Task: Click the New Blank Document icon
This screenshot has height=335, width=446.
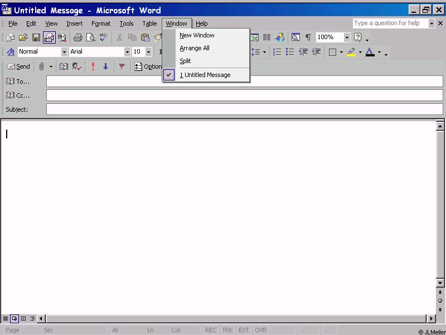Action: 10,37
